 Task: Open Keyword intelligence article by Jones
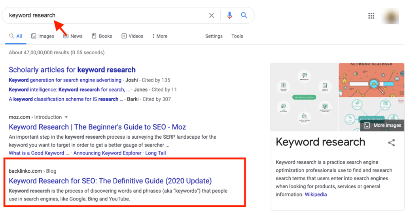tap(69, 90)
